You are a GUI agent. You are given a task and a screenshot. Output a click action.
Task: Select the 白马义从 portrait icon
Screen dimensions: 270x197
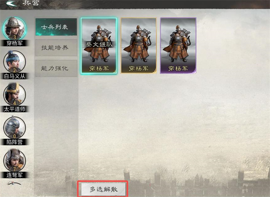coord(14,62)
